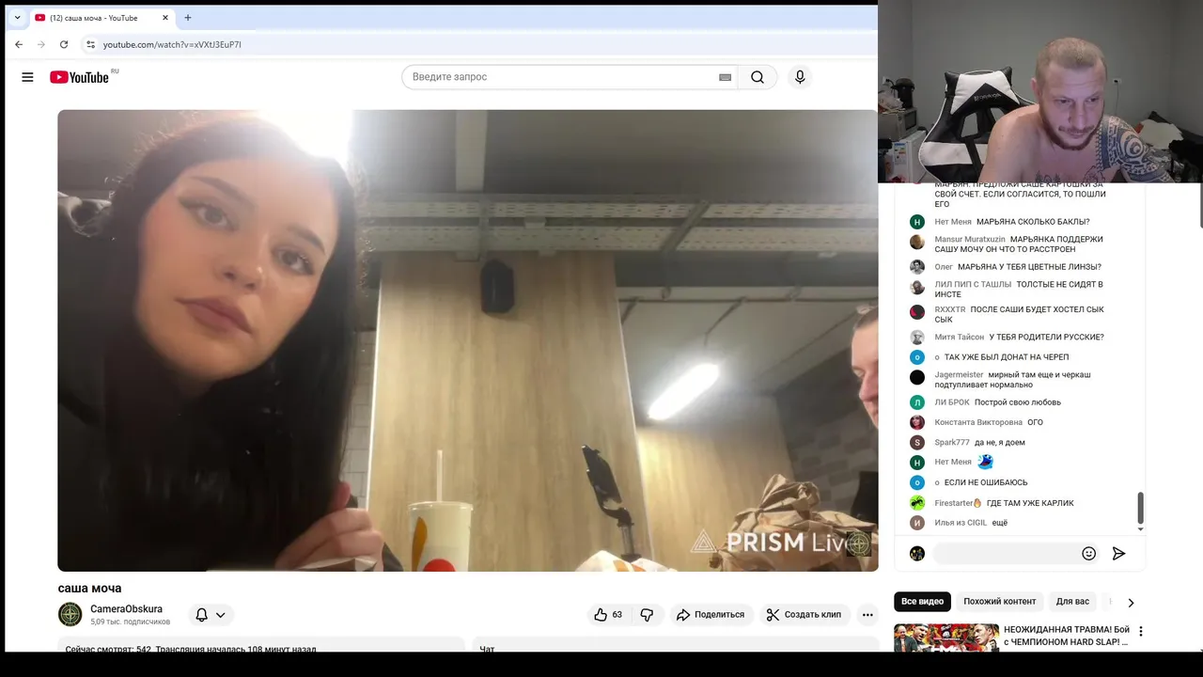This screenshot has width=1203, height=677.
Task: Click the Создать клип button
Action: click(x=804, y=615)
